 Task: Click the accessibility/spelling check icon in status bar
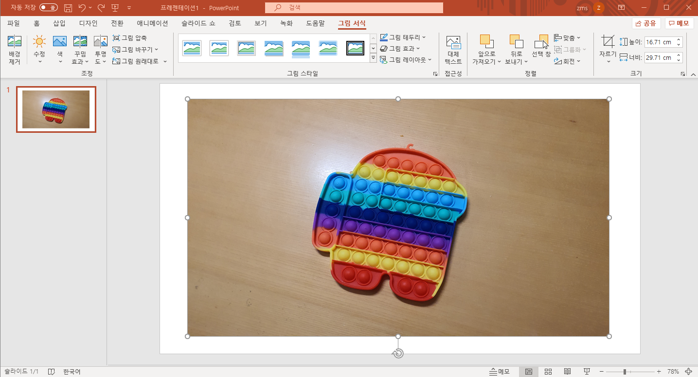51,372
